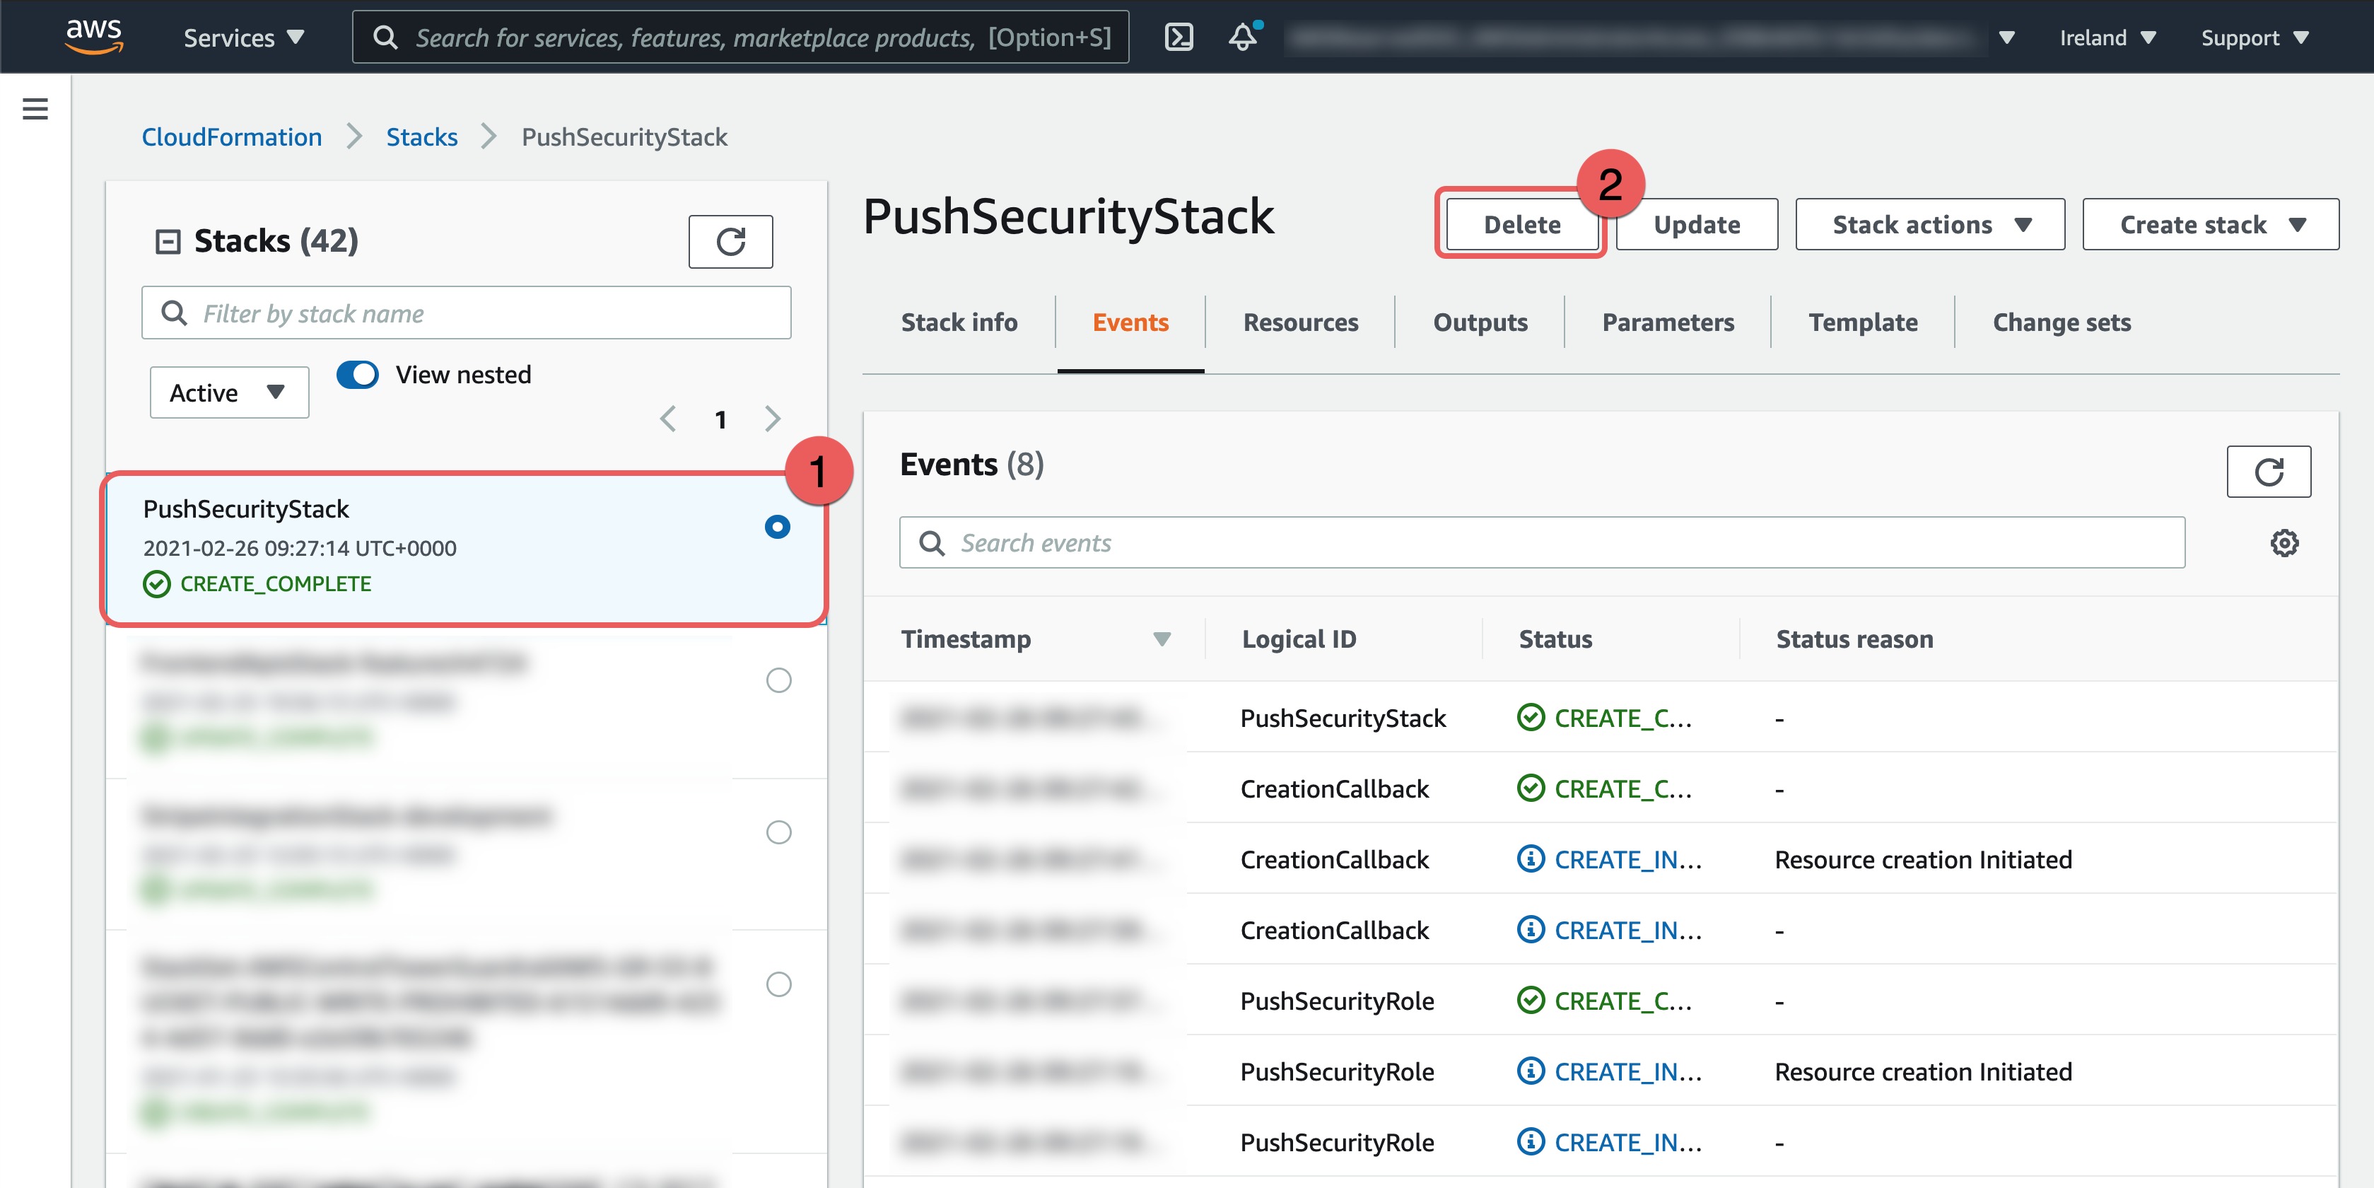The height and width of the screenshot is (1188, 2374).
Task: Click the Status reason column header
Action: [x=1854, y=639]
